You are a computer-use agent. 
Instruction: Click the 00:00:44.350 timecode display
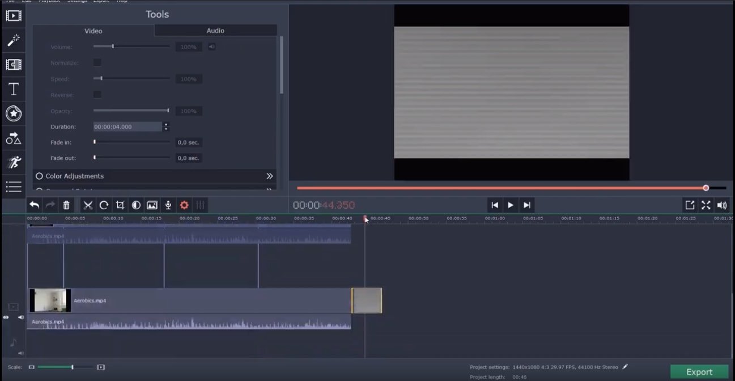324,205
